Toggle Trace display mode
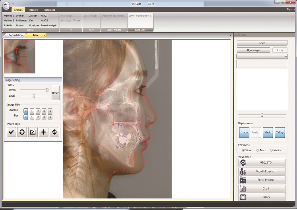Screen dimensions: 297x210 tap(244, 132)
